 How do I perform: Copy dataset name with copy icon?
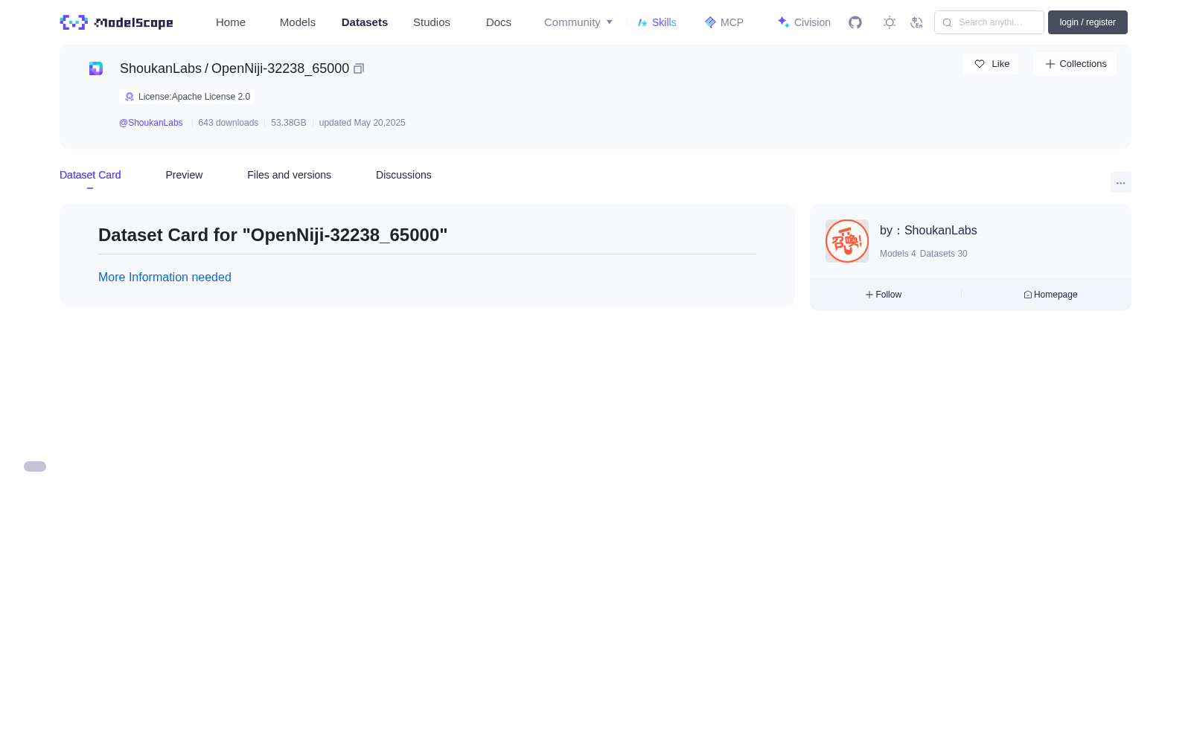[359, 68]
